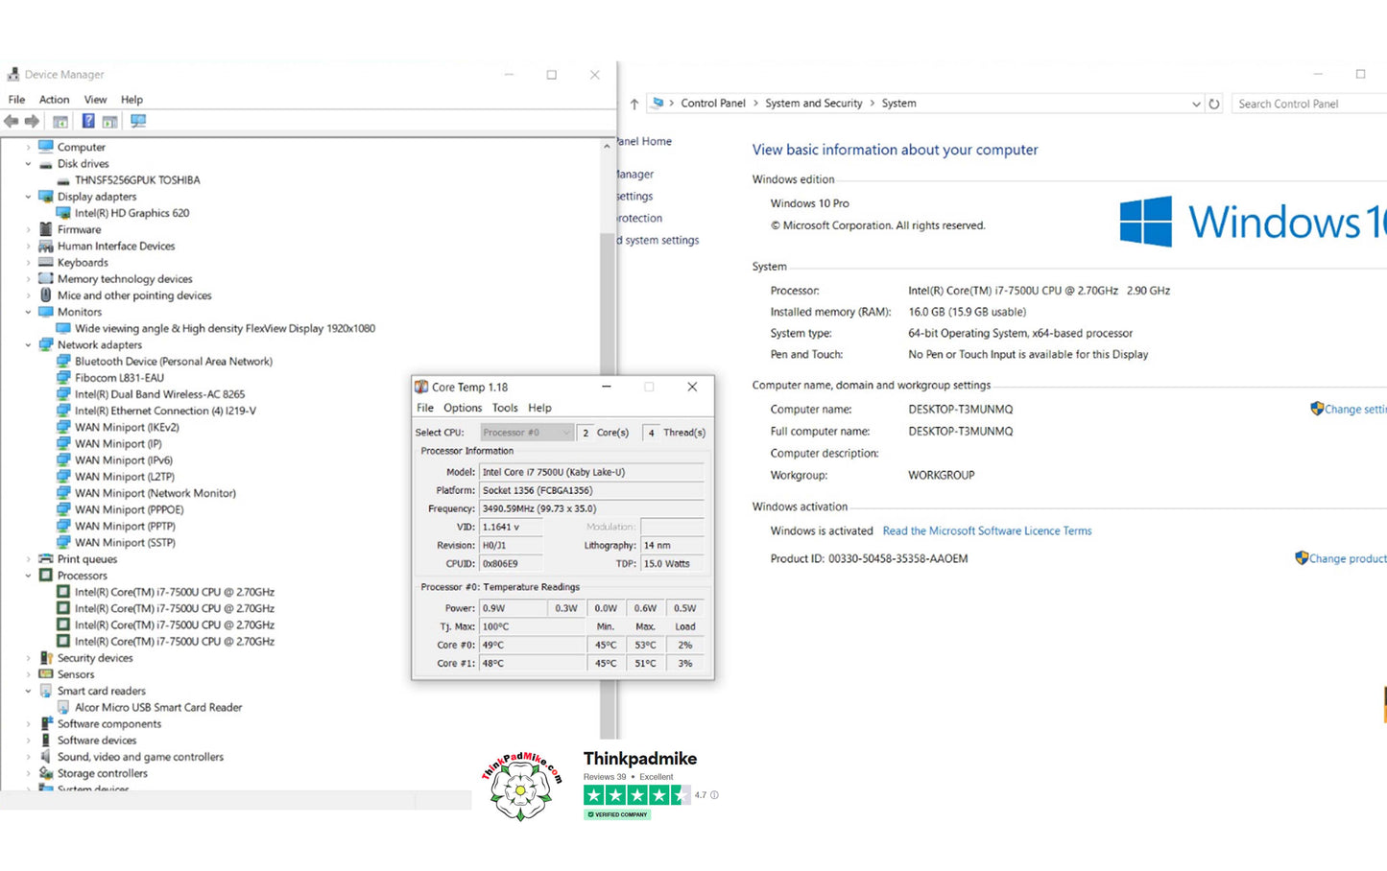Screen dimensions: 1387x871
Task: Select the Fibocom L831-EAU network adapter
Action: pyautogui.click(x=119, y=378)
